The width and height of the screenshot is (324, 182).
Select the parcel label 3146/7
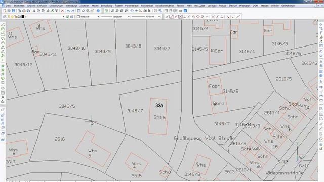click(x=135, y=111)
